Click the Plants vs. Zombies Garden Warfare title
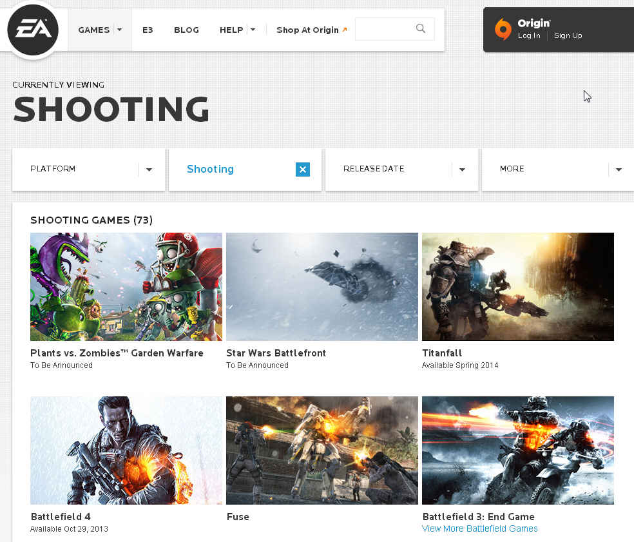634x542 pixels. pos(117,353)
